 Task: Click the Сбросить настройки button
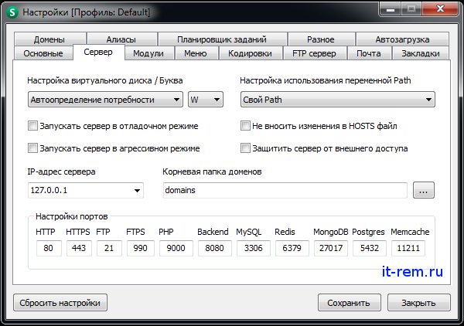click(x=60, y=303)
